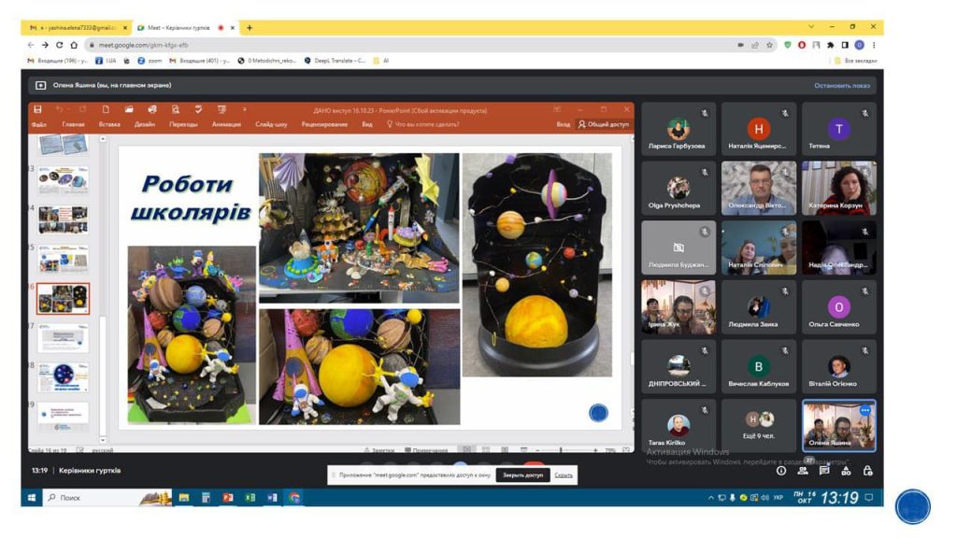The image size is (957, 538).
Task: Open the Chat icon in Meet
Action: (824, 471)
